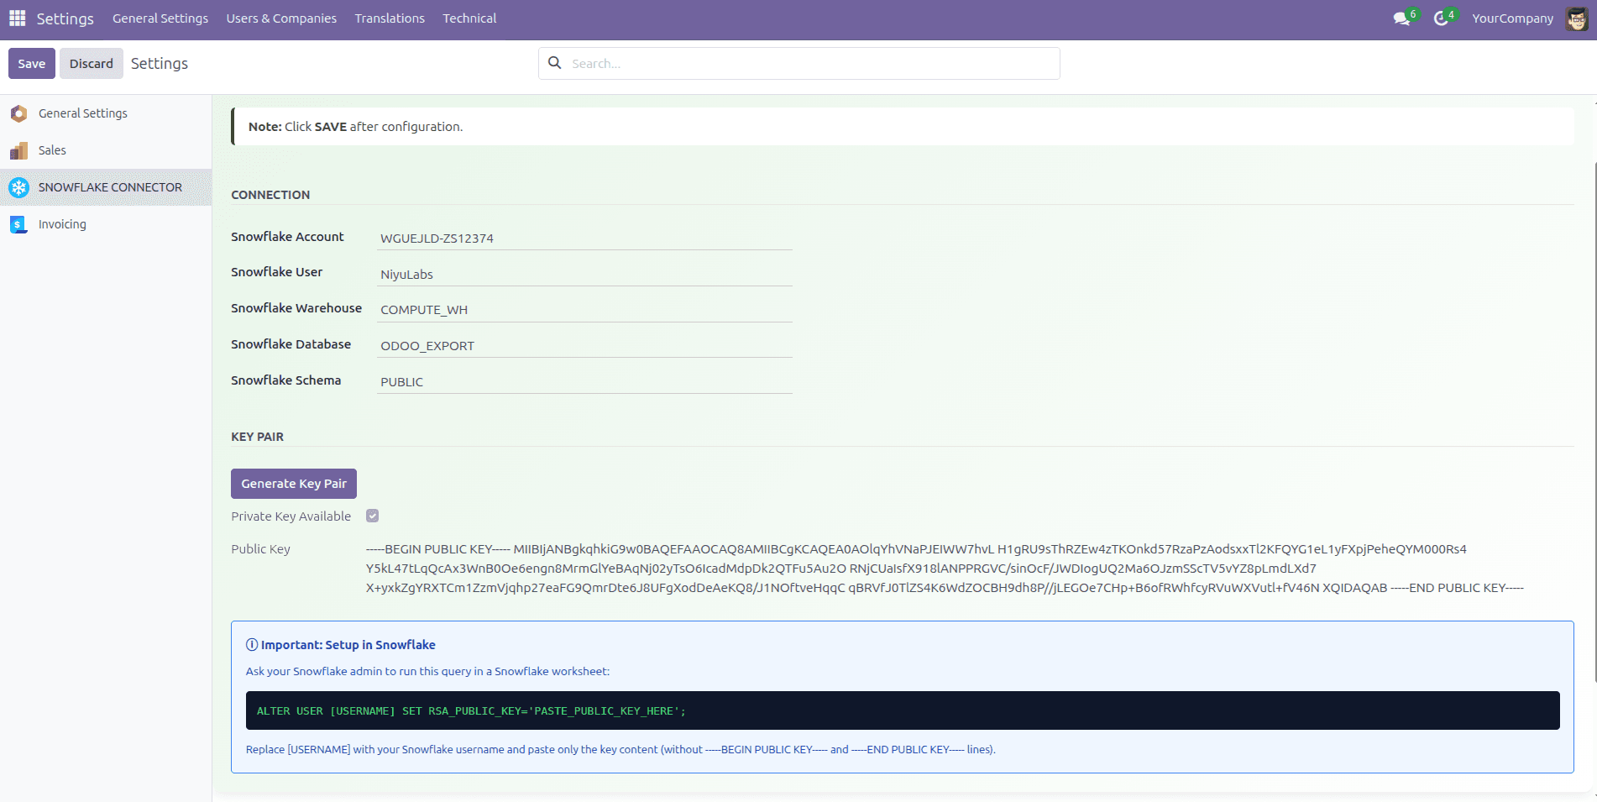Click the Snowflake Schema label
This screenshot has height=802, width=1597.
pos(285,380)
